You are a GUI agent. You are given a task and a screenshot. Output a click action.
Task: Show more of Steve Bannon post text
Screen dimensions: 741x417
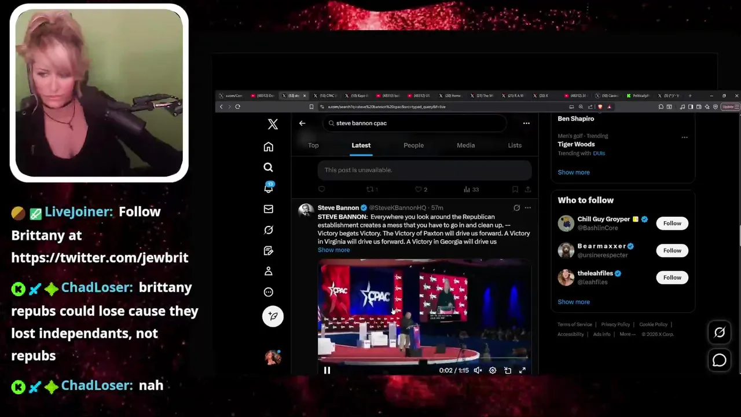point(333,250)
